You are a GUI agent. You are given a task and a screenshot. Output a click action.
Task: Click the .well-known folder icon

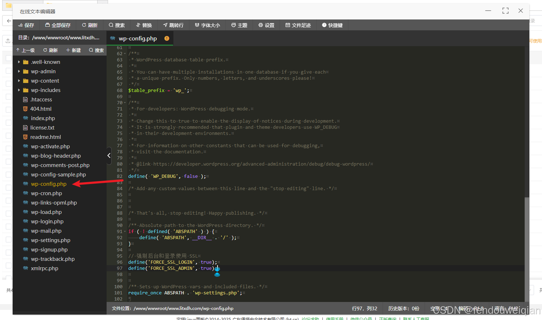(x=26, y=62)
